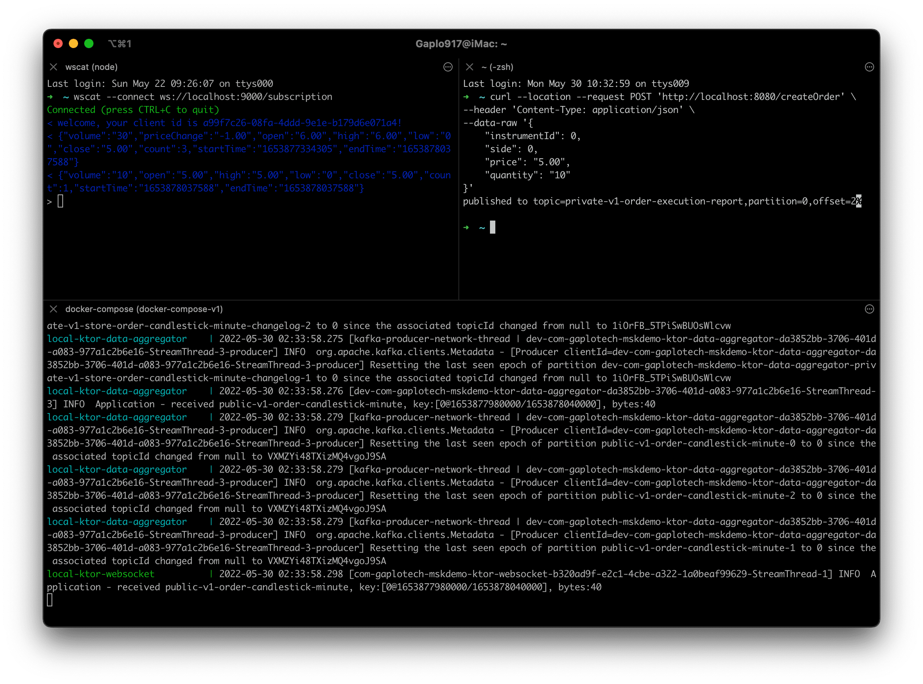Close the wscat (node) pane
The height and width of the screenshot is (684, 923).
(x=53, y=67)
